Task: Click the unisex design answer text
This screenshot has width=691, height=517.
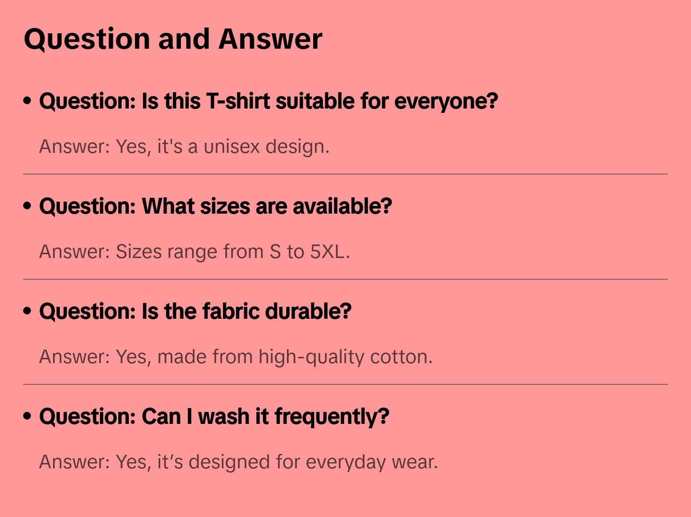Action: click(x=184, y=147)
